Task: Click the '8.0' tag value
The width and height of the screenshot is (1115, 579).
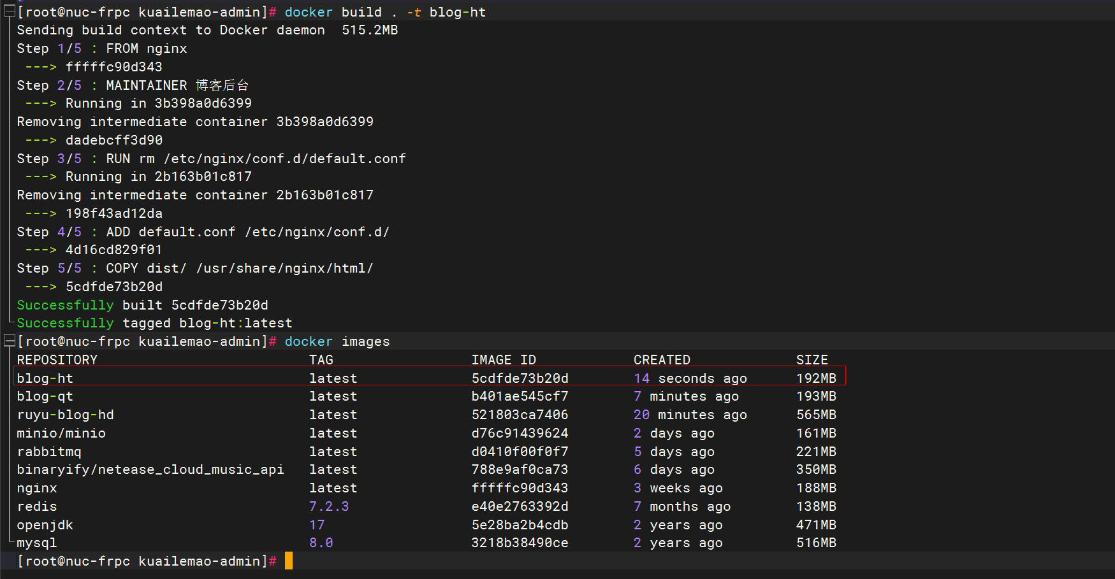Action: click(x=321, y=543)
